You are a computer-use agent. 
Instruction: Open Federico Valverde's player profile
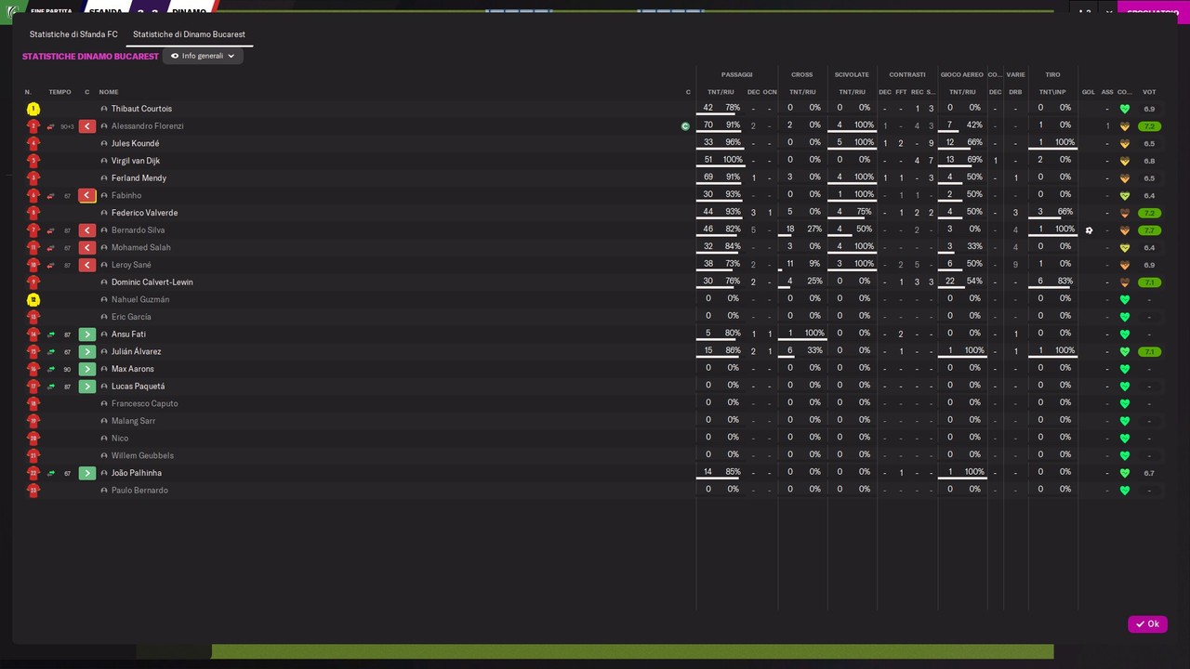144,213
